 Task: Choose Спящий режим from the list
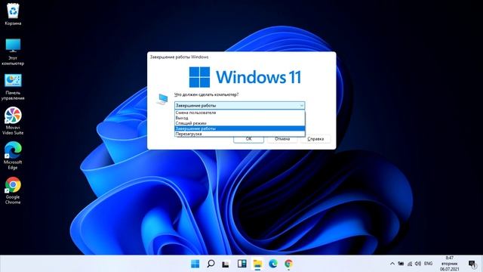(240, 123)
